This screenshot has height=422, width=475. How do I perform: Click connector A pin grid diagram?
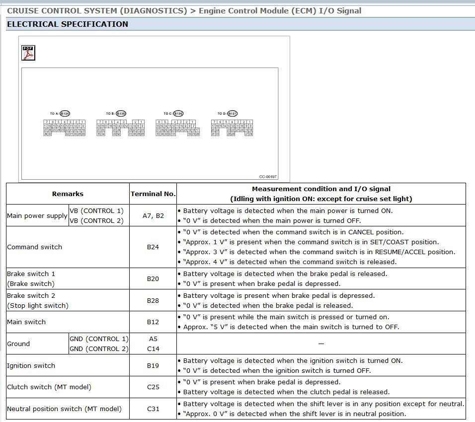64,128
